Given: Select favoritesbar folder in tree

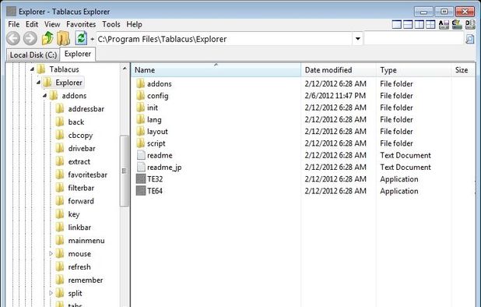Looking at the screenshot, I should (x=87, y=175).
